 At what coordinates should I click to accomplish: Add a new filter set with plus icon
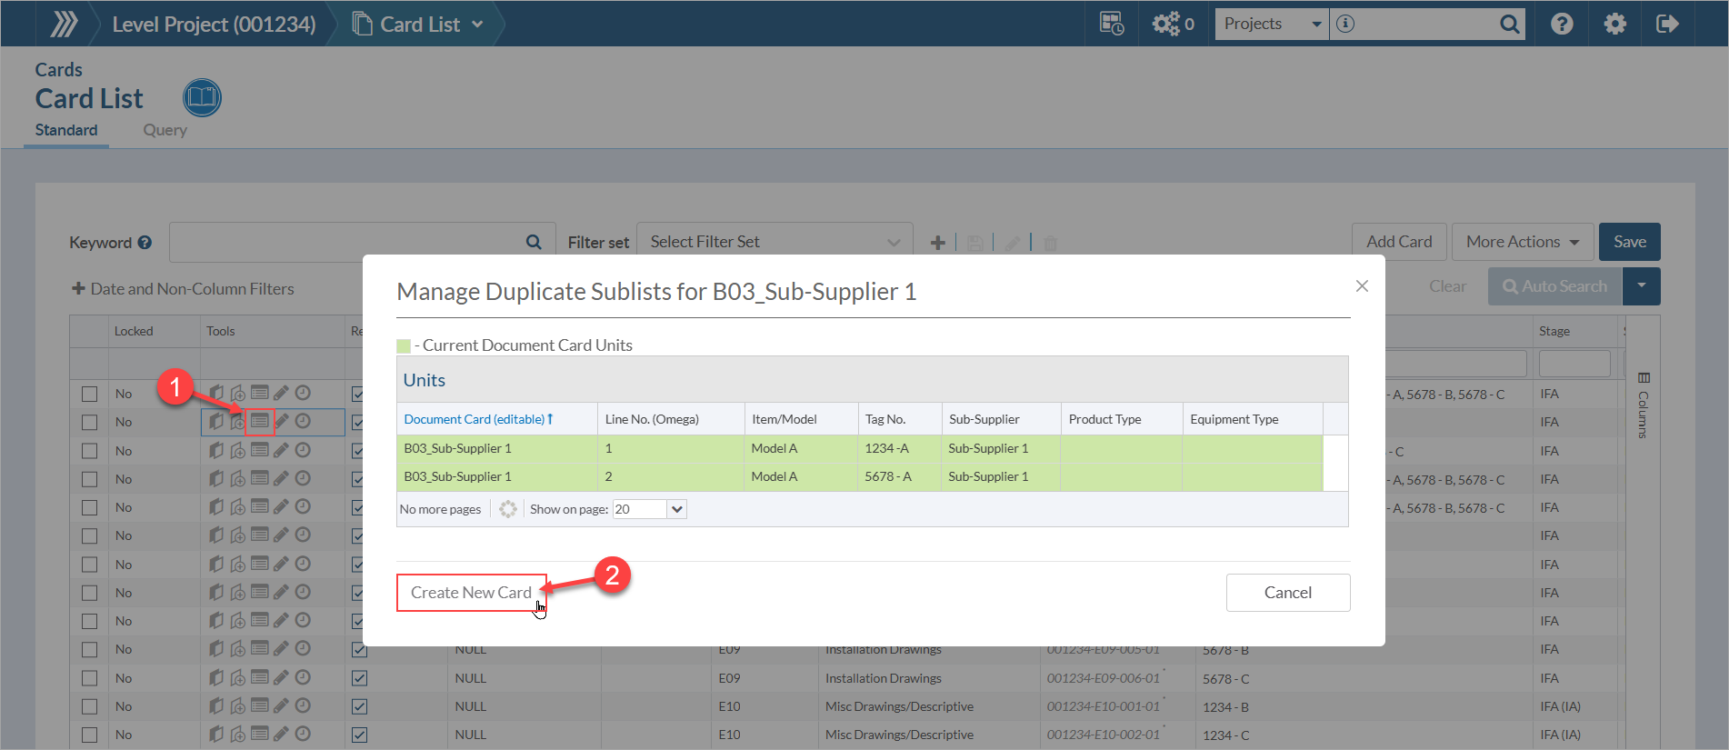(x=938, y=243)
